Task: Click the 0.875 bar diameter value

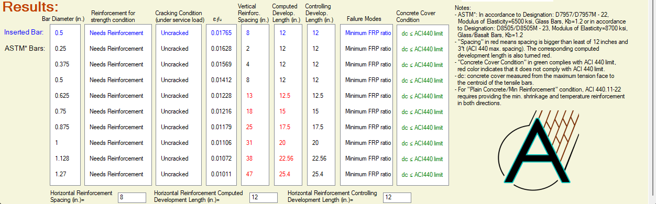Action: click(x=62, y=127)
